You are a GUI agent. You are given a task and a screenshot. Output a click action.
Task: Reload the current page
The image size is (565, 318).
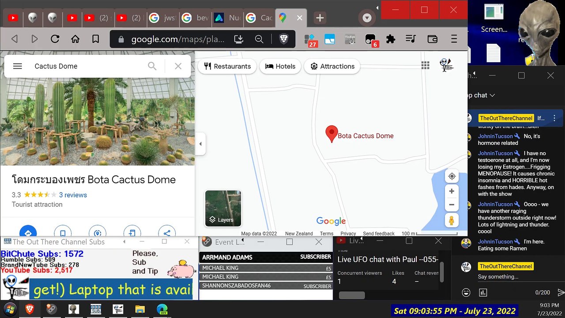click(x=55, y=39)
